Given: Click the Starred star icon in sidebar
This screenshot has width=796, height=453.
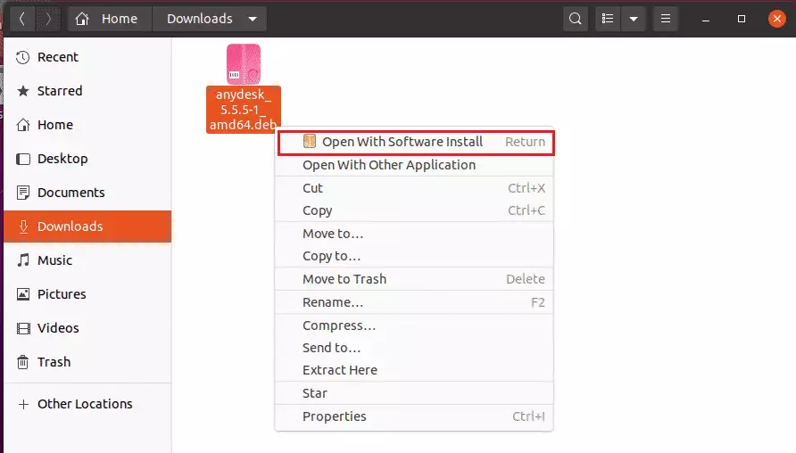Looking at the screenshot, I should (23, 91).
